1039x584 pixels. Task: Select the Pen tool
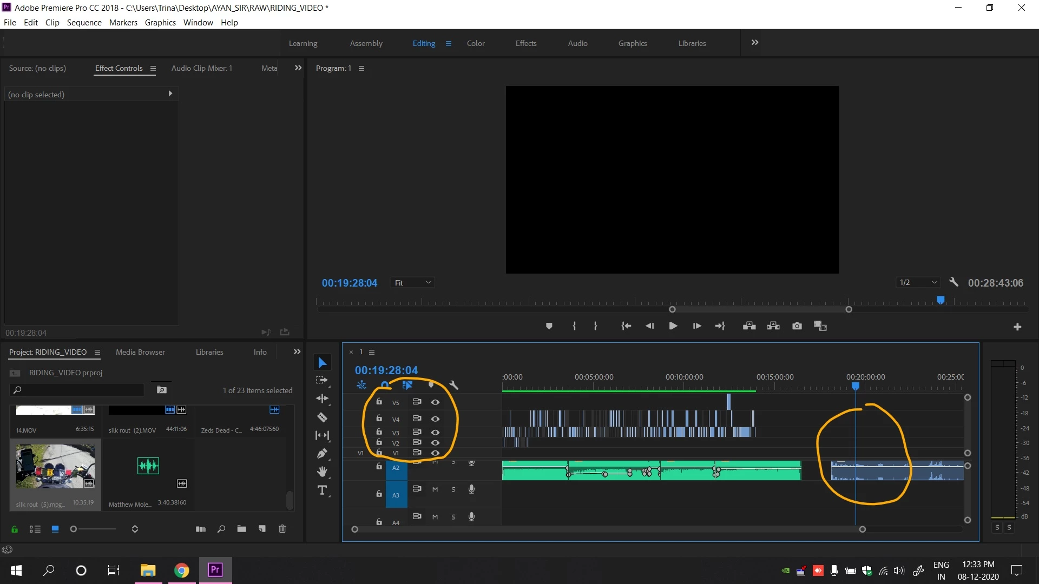point(322,454)
